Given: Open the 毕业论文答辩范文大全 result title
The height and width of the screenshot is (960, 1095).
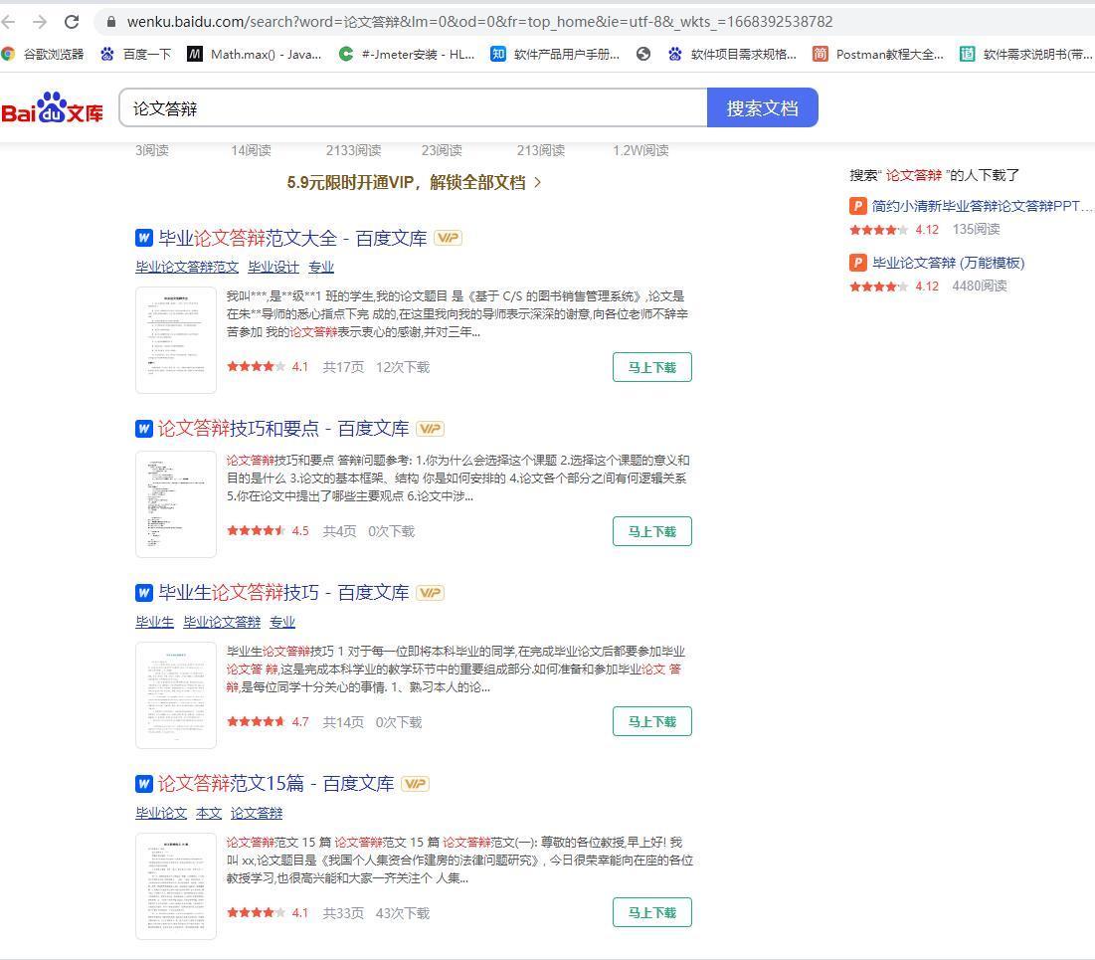Looking at the screenshot, I should (x=292, y=238).
